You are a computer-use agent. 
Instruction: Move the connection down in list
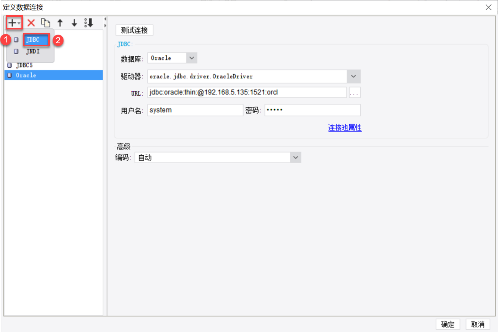(x=74, y=23)
